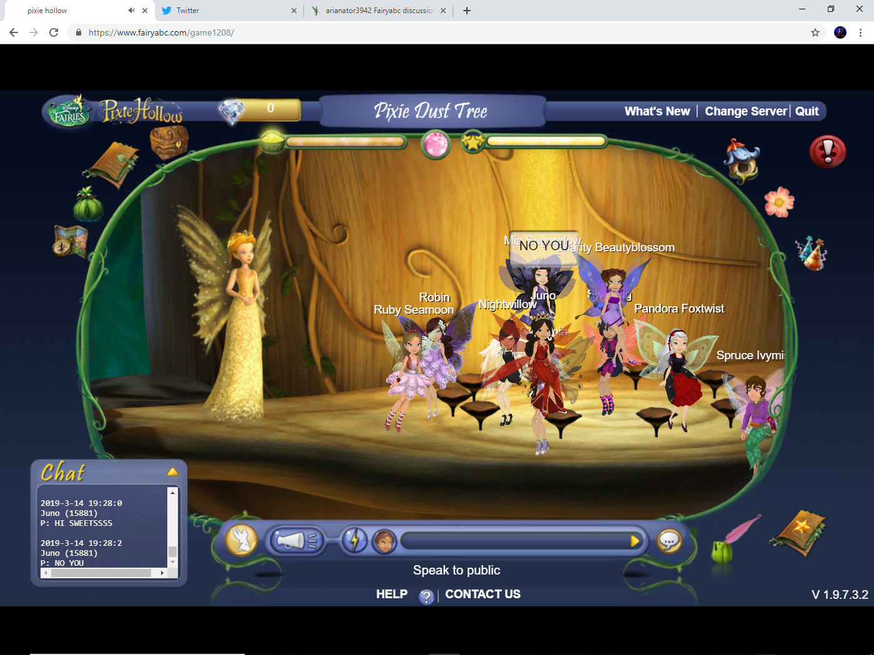874x655 pixels.
Task: Open the green seed pouch icon
Action: [x=87, y=206]
